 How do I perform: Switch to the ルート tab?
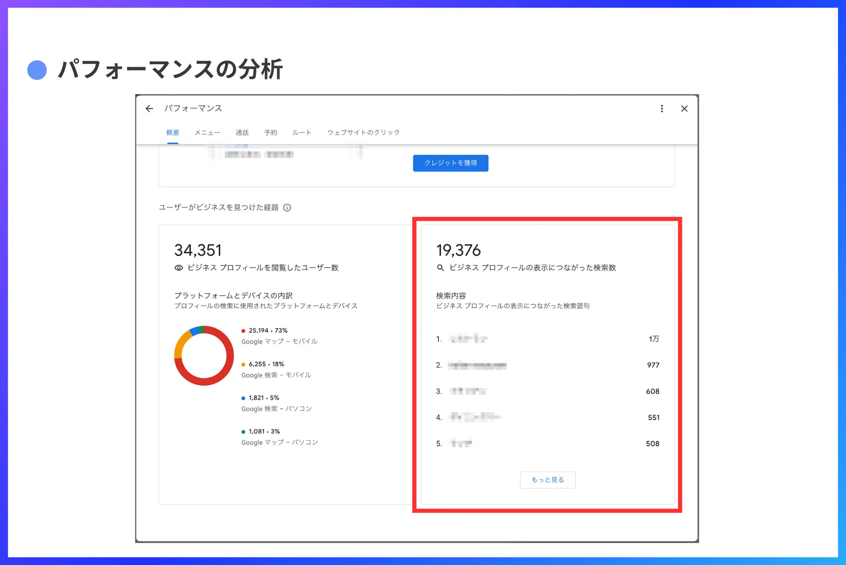pos(301,132)
